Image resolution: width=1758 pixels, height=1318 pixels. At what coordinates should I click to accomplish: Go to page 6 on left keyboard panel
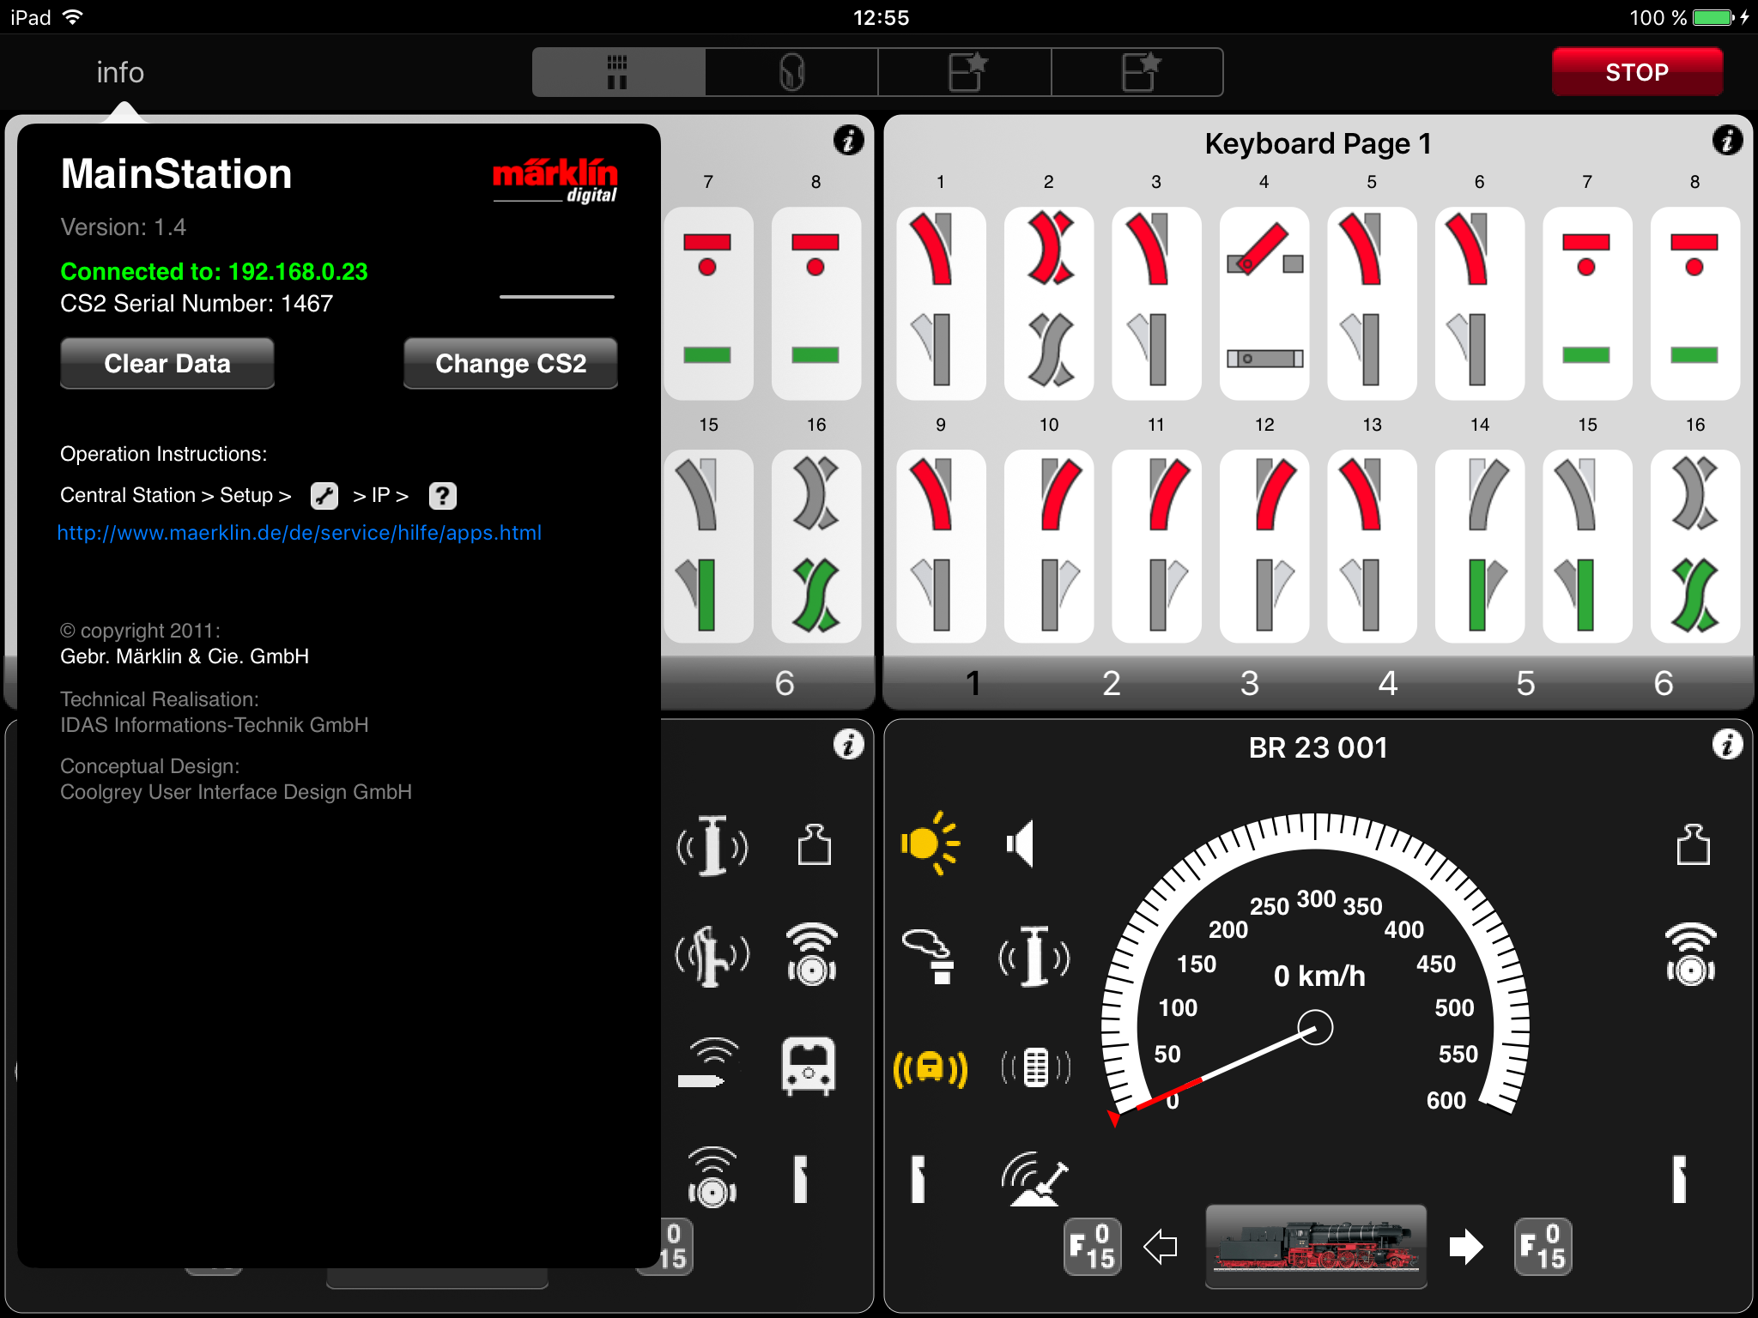click(x=785, y=683)
